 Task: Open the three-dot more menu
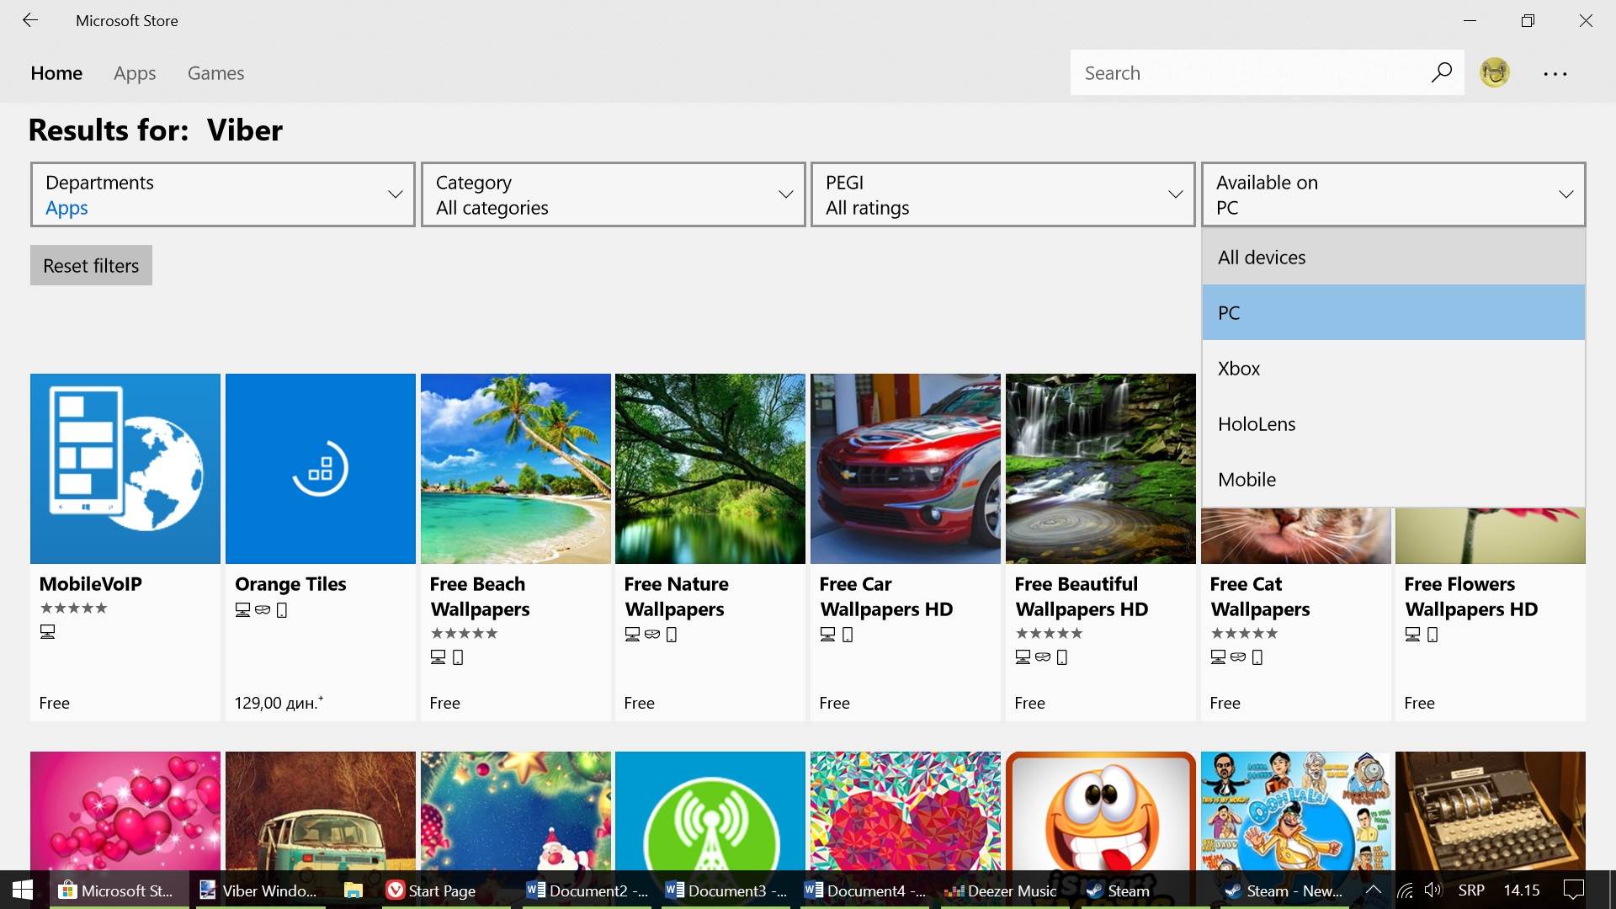[x=1555, y=74]
